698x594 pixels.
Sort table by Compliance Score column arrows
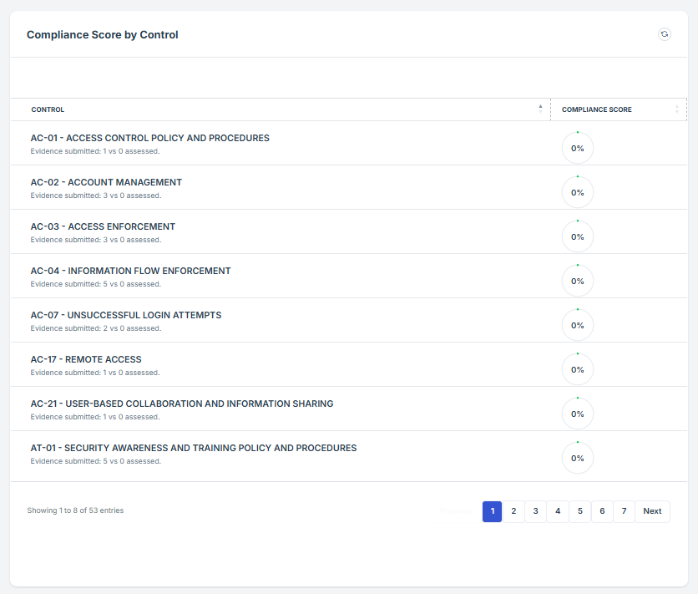pos(676,109)
